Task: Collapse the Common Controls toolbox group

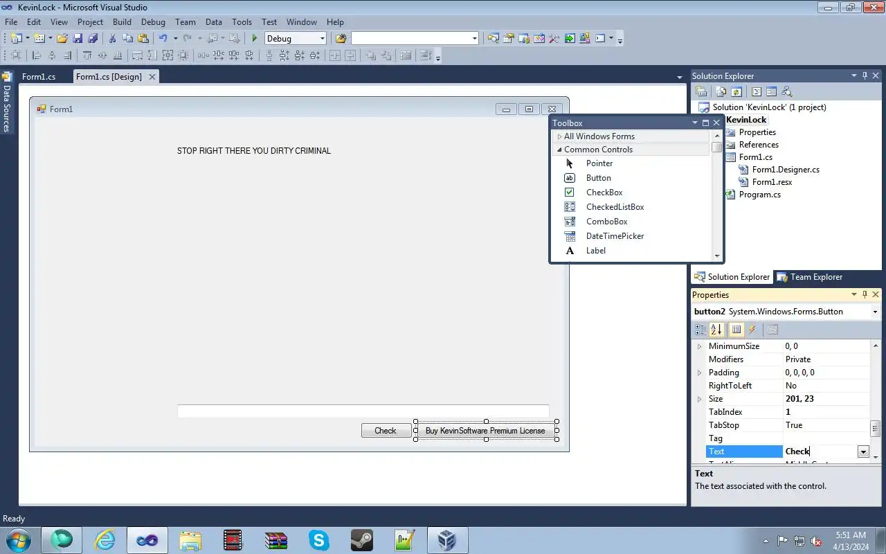Action: coord(559,150)
